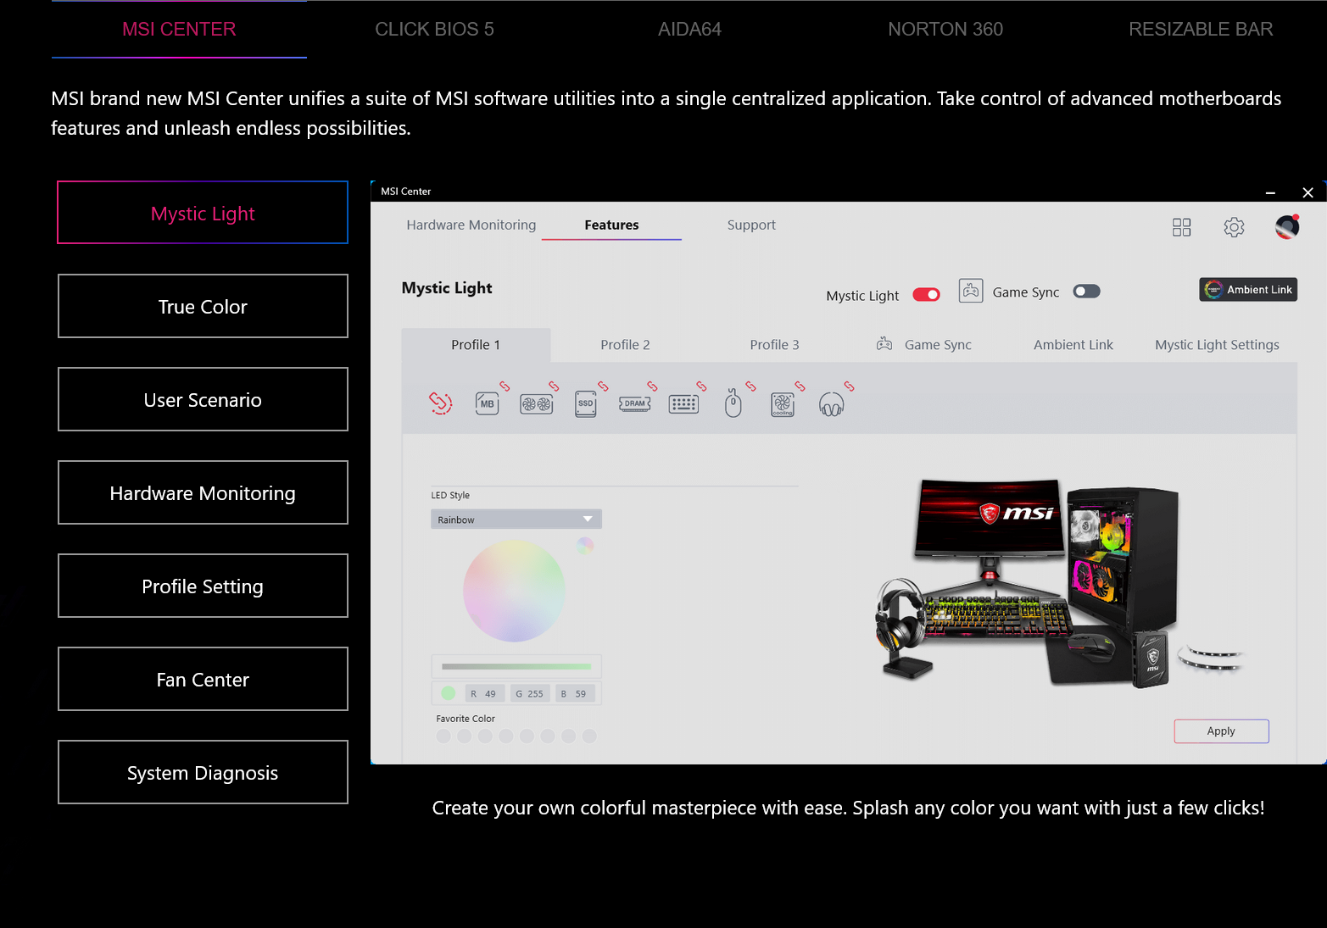Expand the LED Style Rainbow dropdown

pos(516,520)
